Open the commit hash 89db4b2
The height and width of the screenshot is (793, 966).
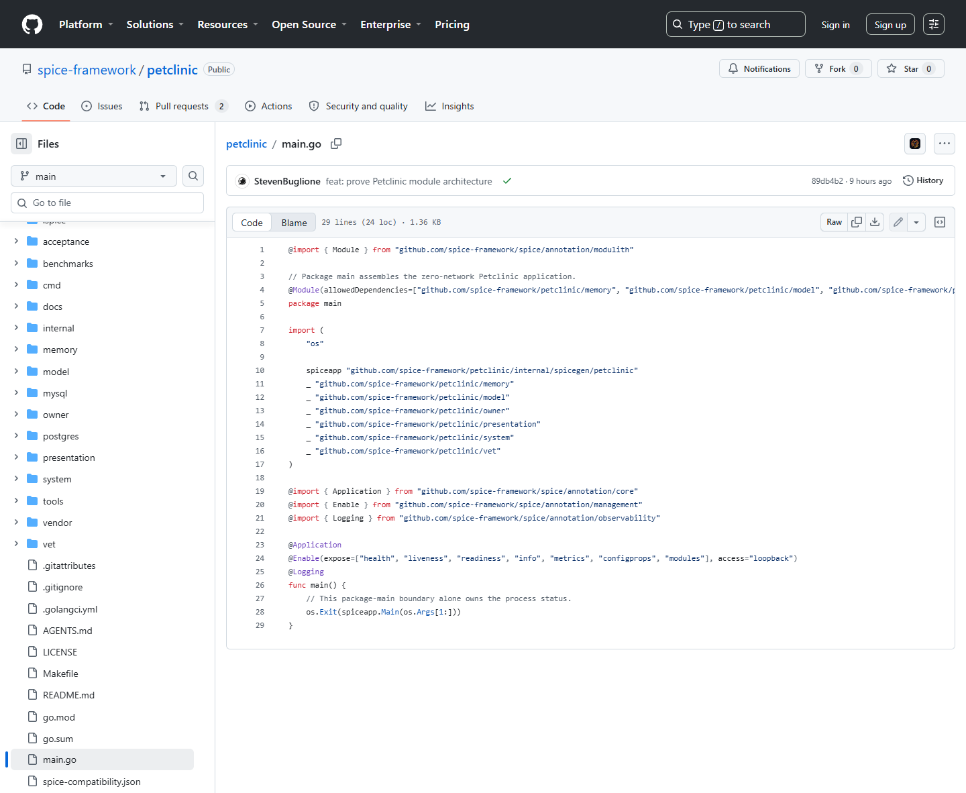[x=827, y=181]
